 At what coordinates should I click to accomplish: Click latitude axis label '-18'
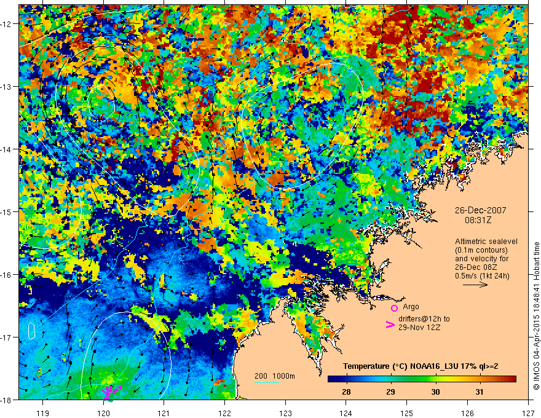(6, 400)
